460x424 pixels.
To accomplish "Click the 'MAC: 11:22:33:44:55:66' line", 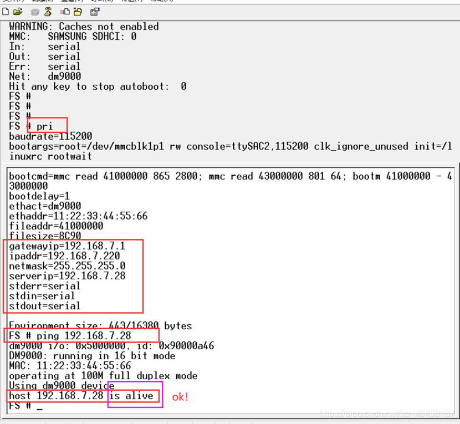I will point(70,366).
